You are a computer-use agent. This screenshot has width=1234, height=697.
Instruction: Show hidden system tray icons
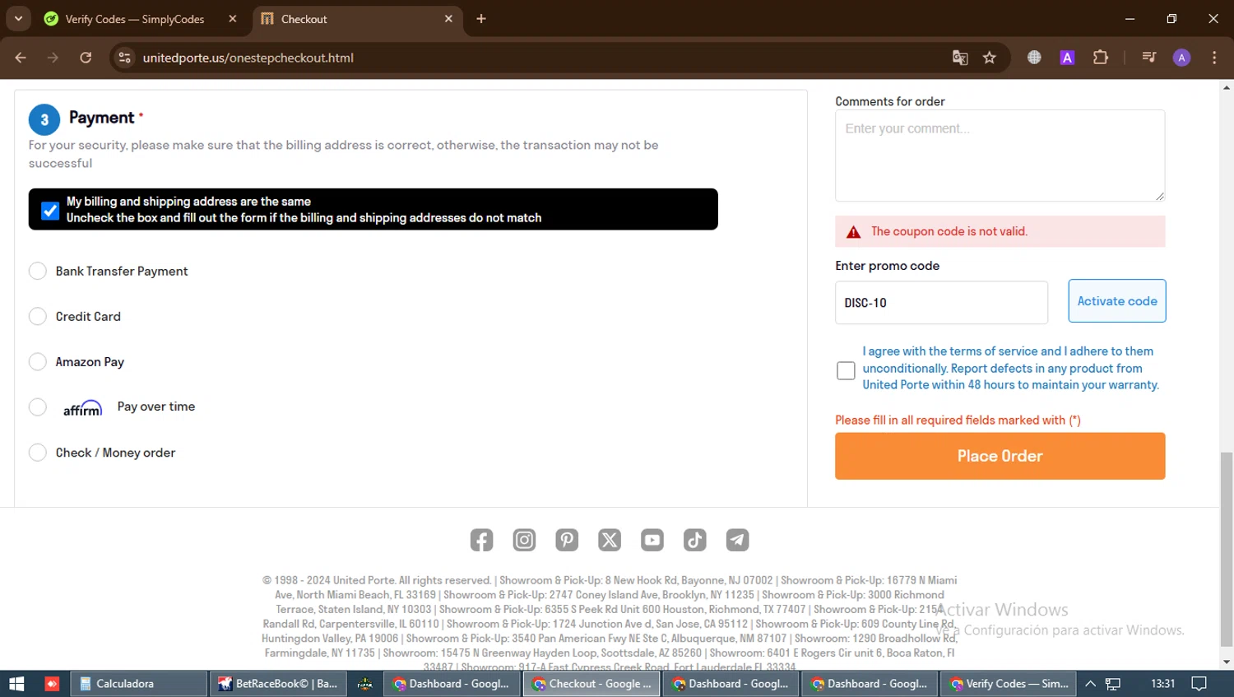[1090, 684]
